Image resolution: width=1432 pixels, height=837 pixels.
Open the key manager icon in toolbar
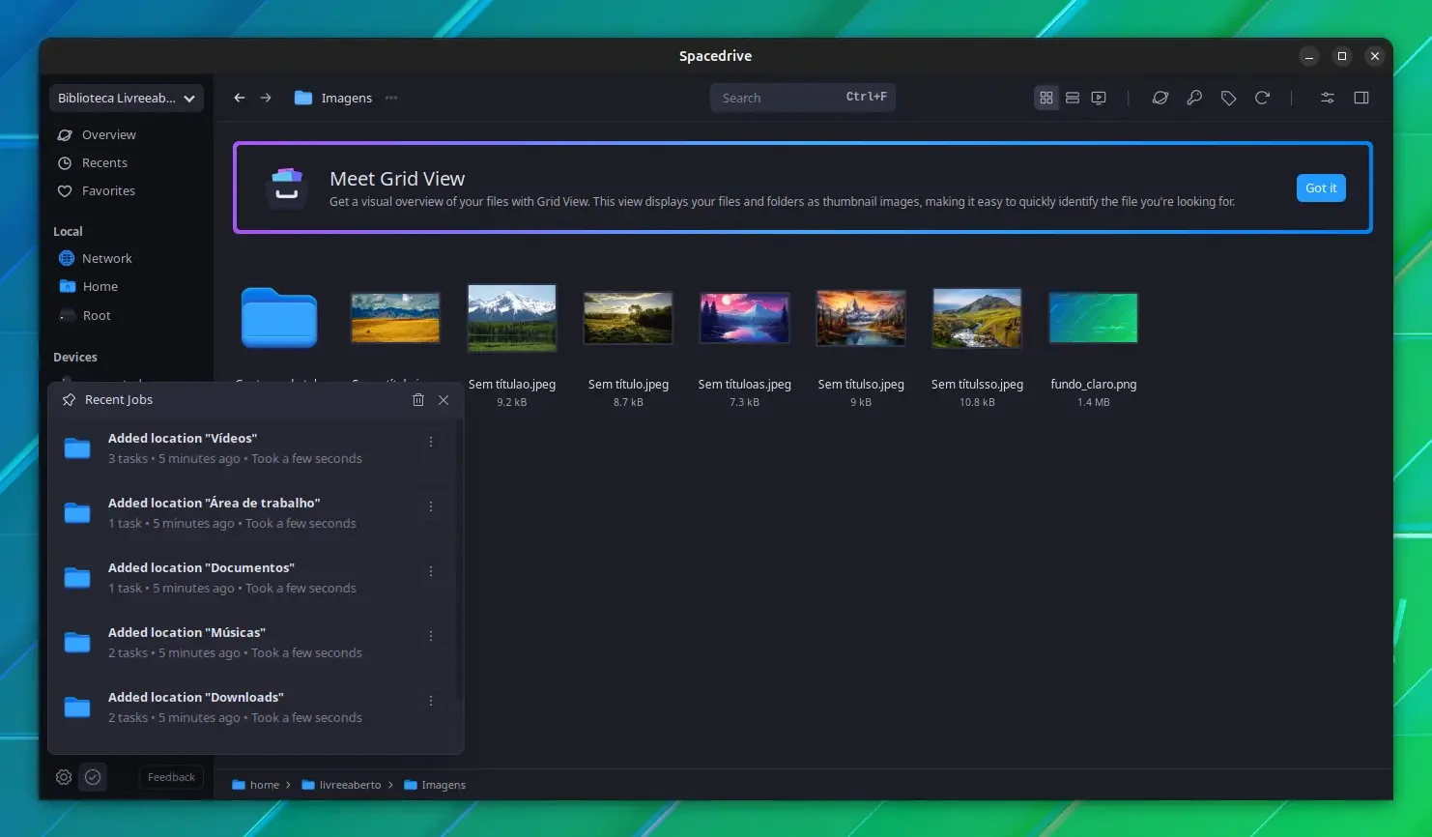(x=1194, y=98)
